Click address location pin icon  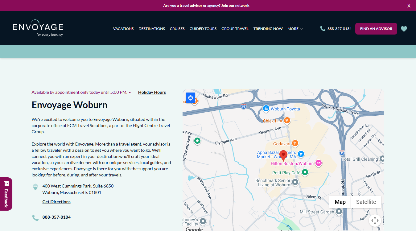35,187
